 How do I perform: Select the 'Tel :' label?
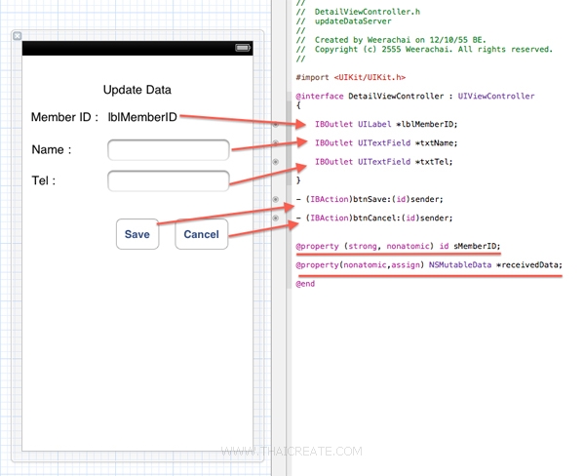(x=43, y=180)
